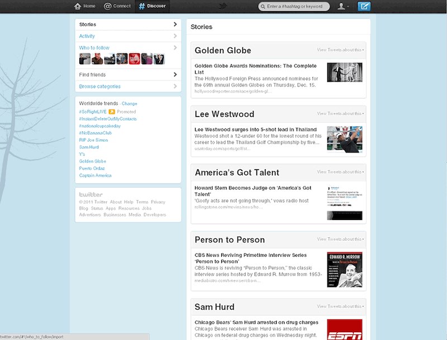The image size is (447, 340).
Task: Select sixth suggested user avatar
Action: (147, 59)
